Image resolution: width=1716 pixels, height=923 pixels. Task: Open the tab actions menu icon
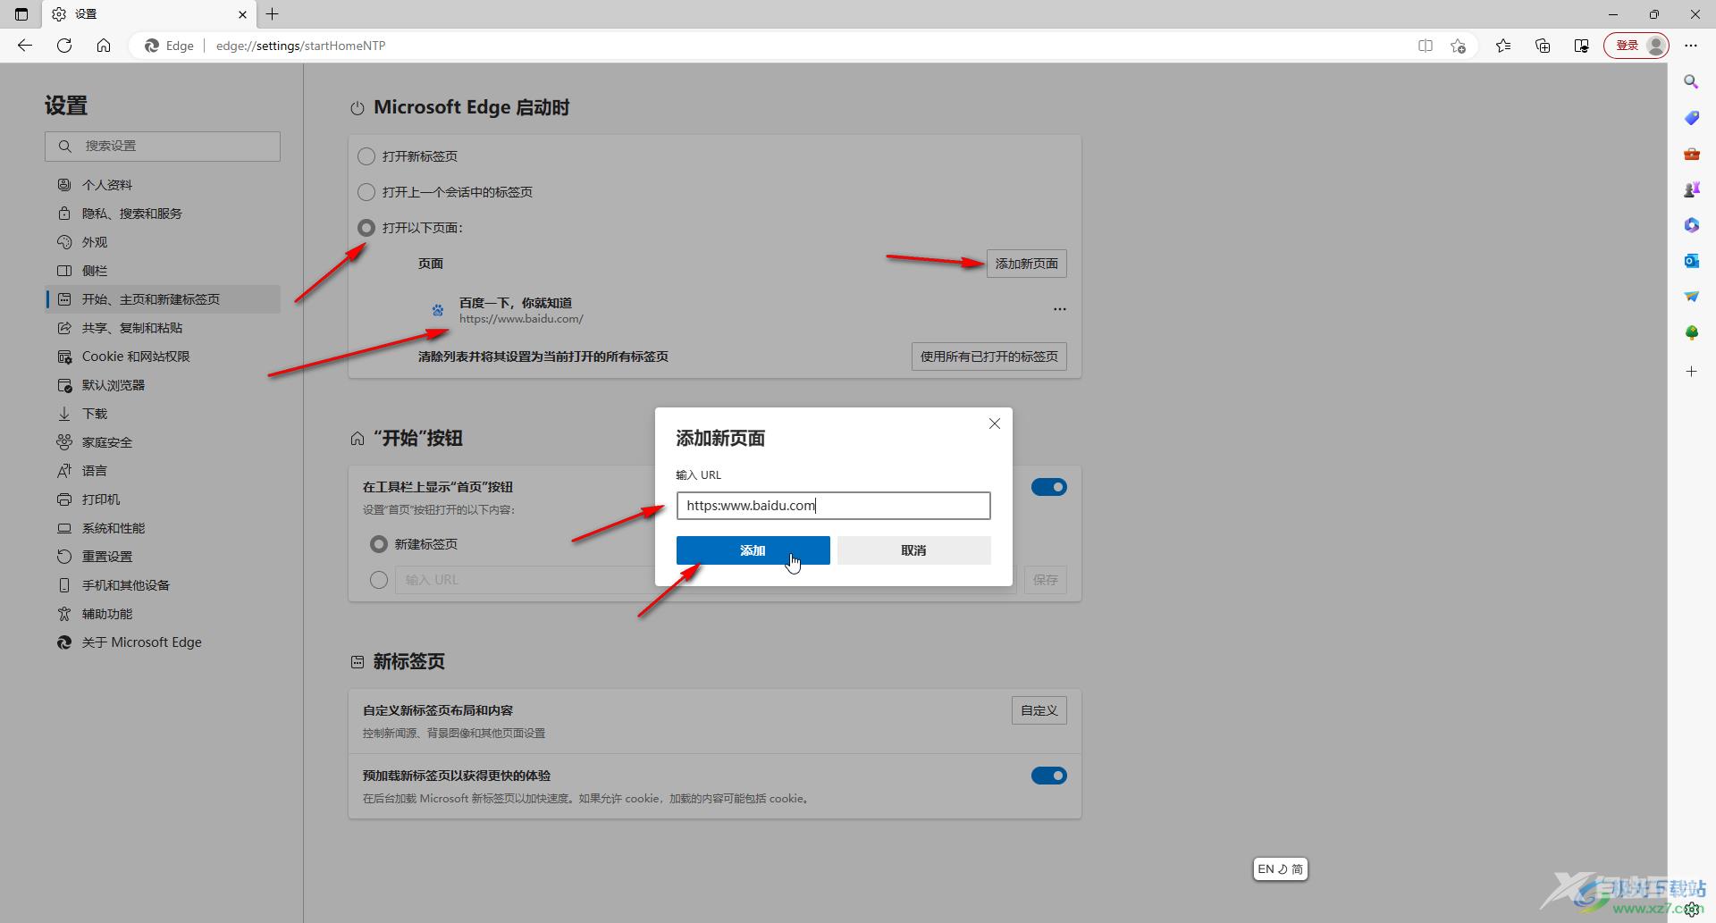pos(21,14)
